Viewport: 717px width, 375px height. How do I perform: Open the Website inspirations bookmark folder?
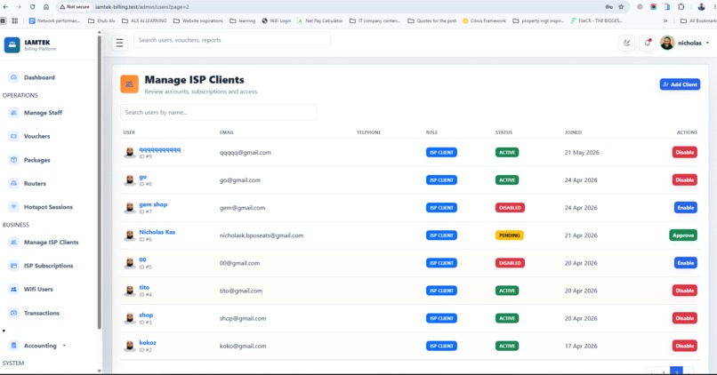(x=198, y=20)
